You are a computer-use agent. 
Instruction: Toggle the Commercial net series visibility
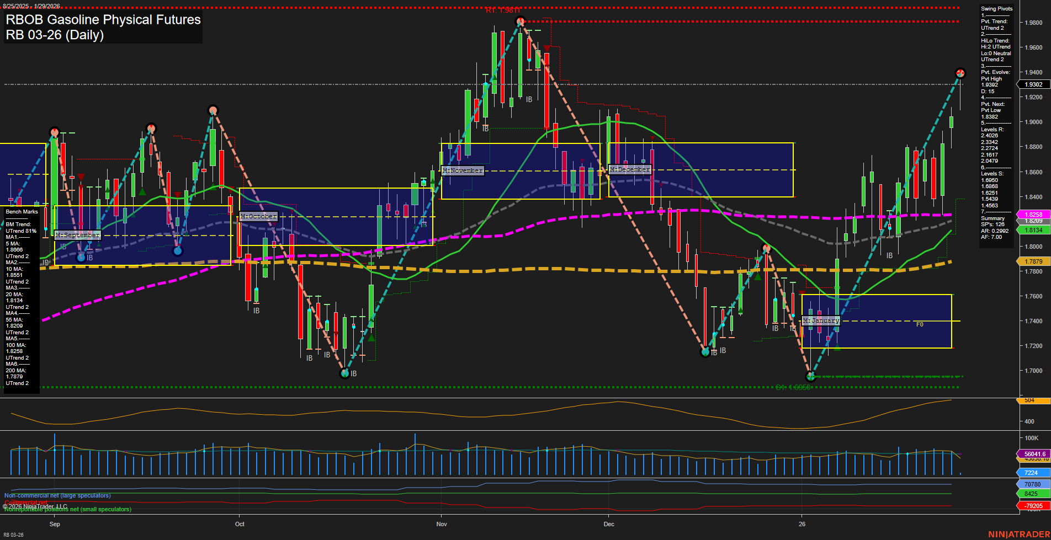point(26,502)
